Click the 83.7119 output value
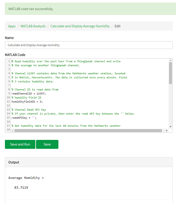This screenshot has height=203, width=176. 21,187
